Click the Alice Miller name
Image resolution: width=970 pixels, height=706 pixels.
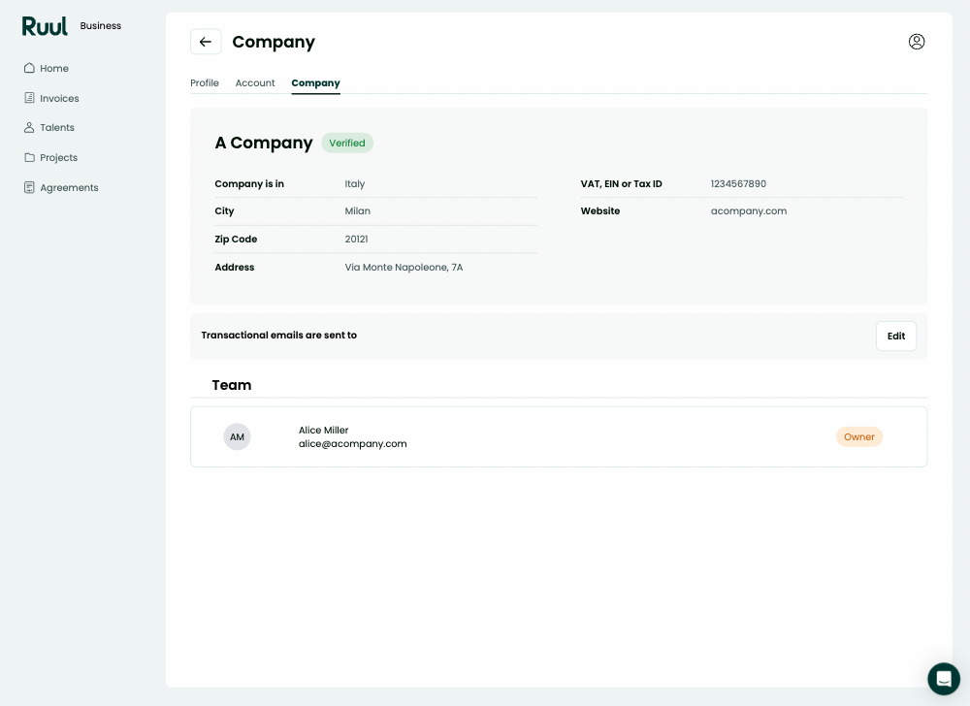(x=324, y=430)
